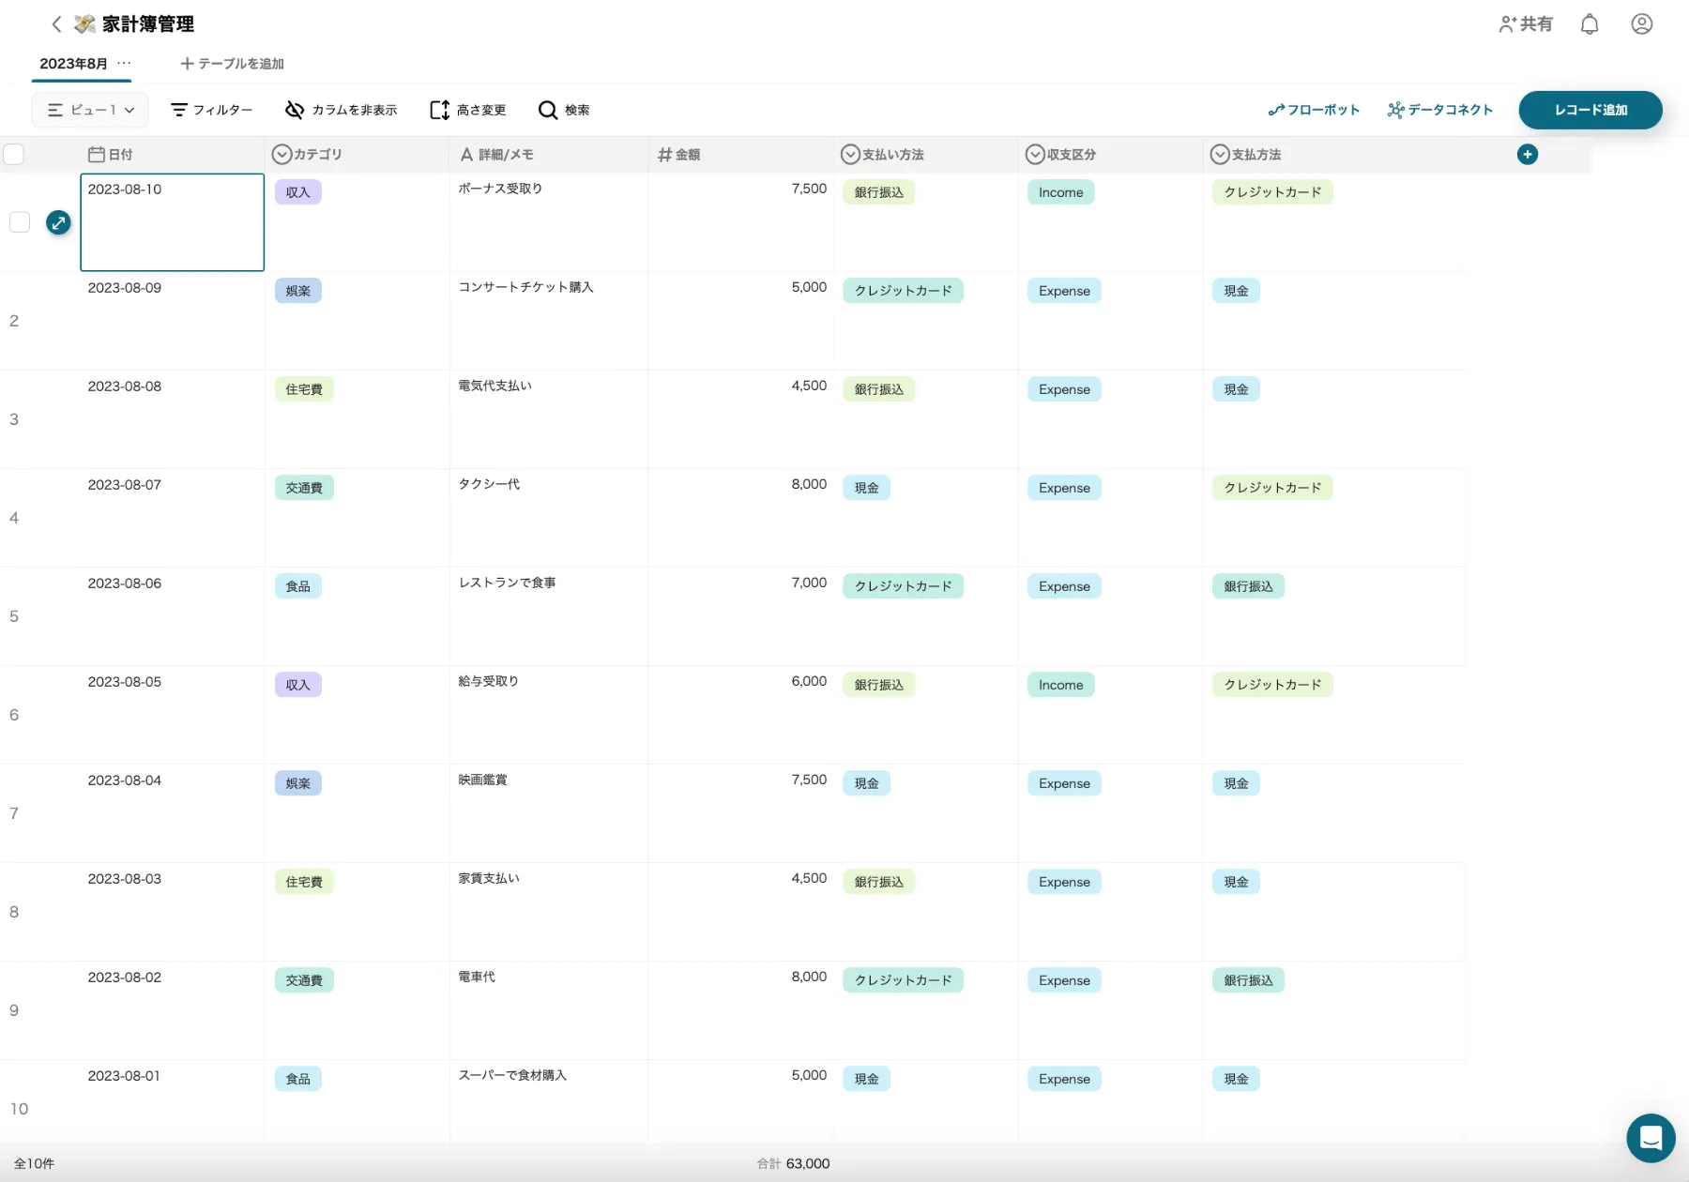This screenshot has height=1182, width=1689.
Task: Select the スーパーで食材購入 memo cell
Action: (x=549, y=1102)
